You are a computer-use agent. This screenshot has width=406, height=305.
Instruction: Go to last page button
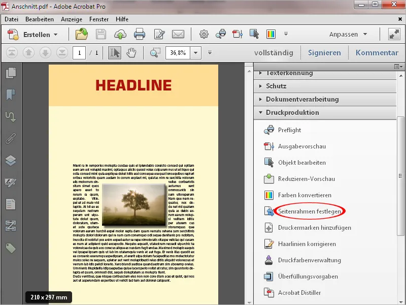pyautogui.click(x=62, y=53)
